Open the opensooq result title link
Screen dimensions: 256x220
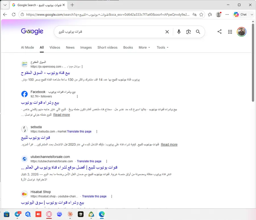click(x=46, y=73)
